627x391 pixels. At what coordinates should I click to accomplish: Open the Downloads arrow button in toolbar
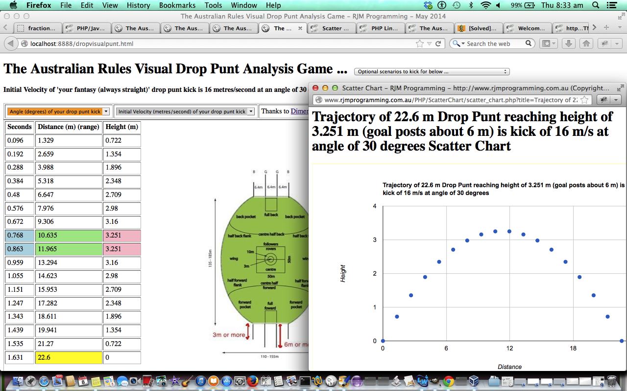[x=568, y=43]
